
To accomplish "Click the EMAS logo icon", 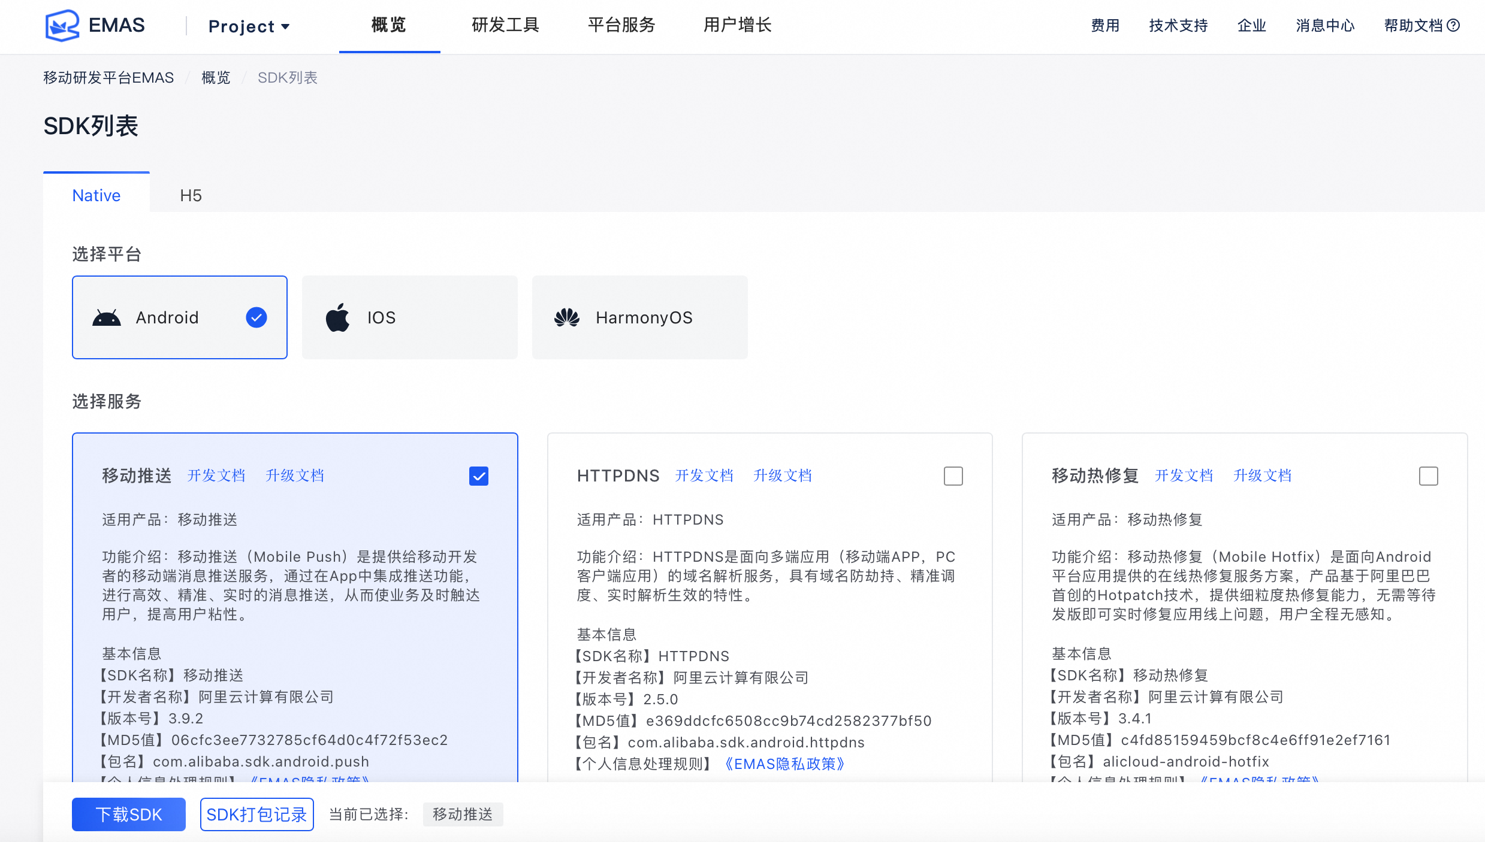I will (x=62, y=25).
